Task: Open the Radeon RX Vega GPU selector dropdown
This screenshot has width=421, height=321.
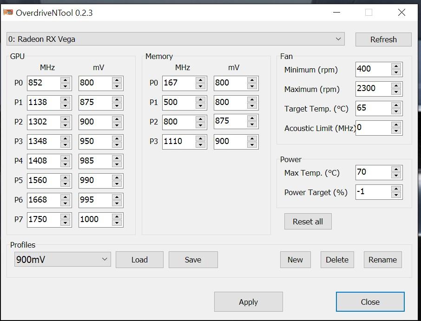Action: (x=175, y=39)
